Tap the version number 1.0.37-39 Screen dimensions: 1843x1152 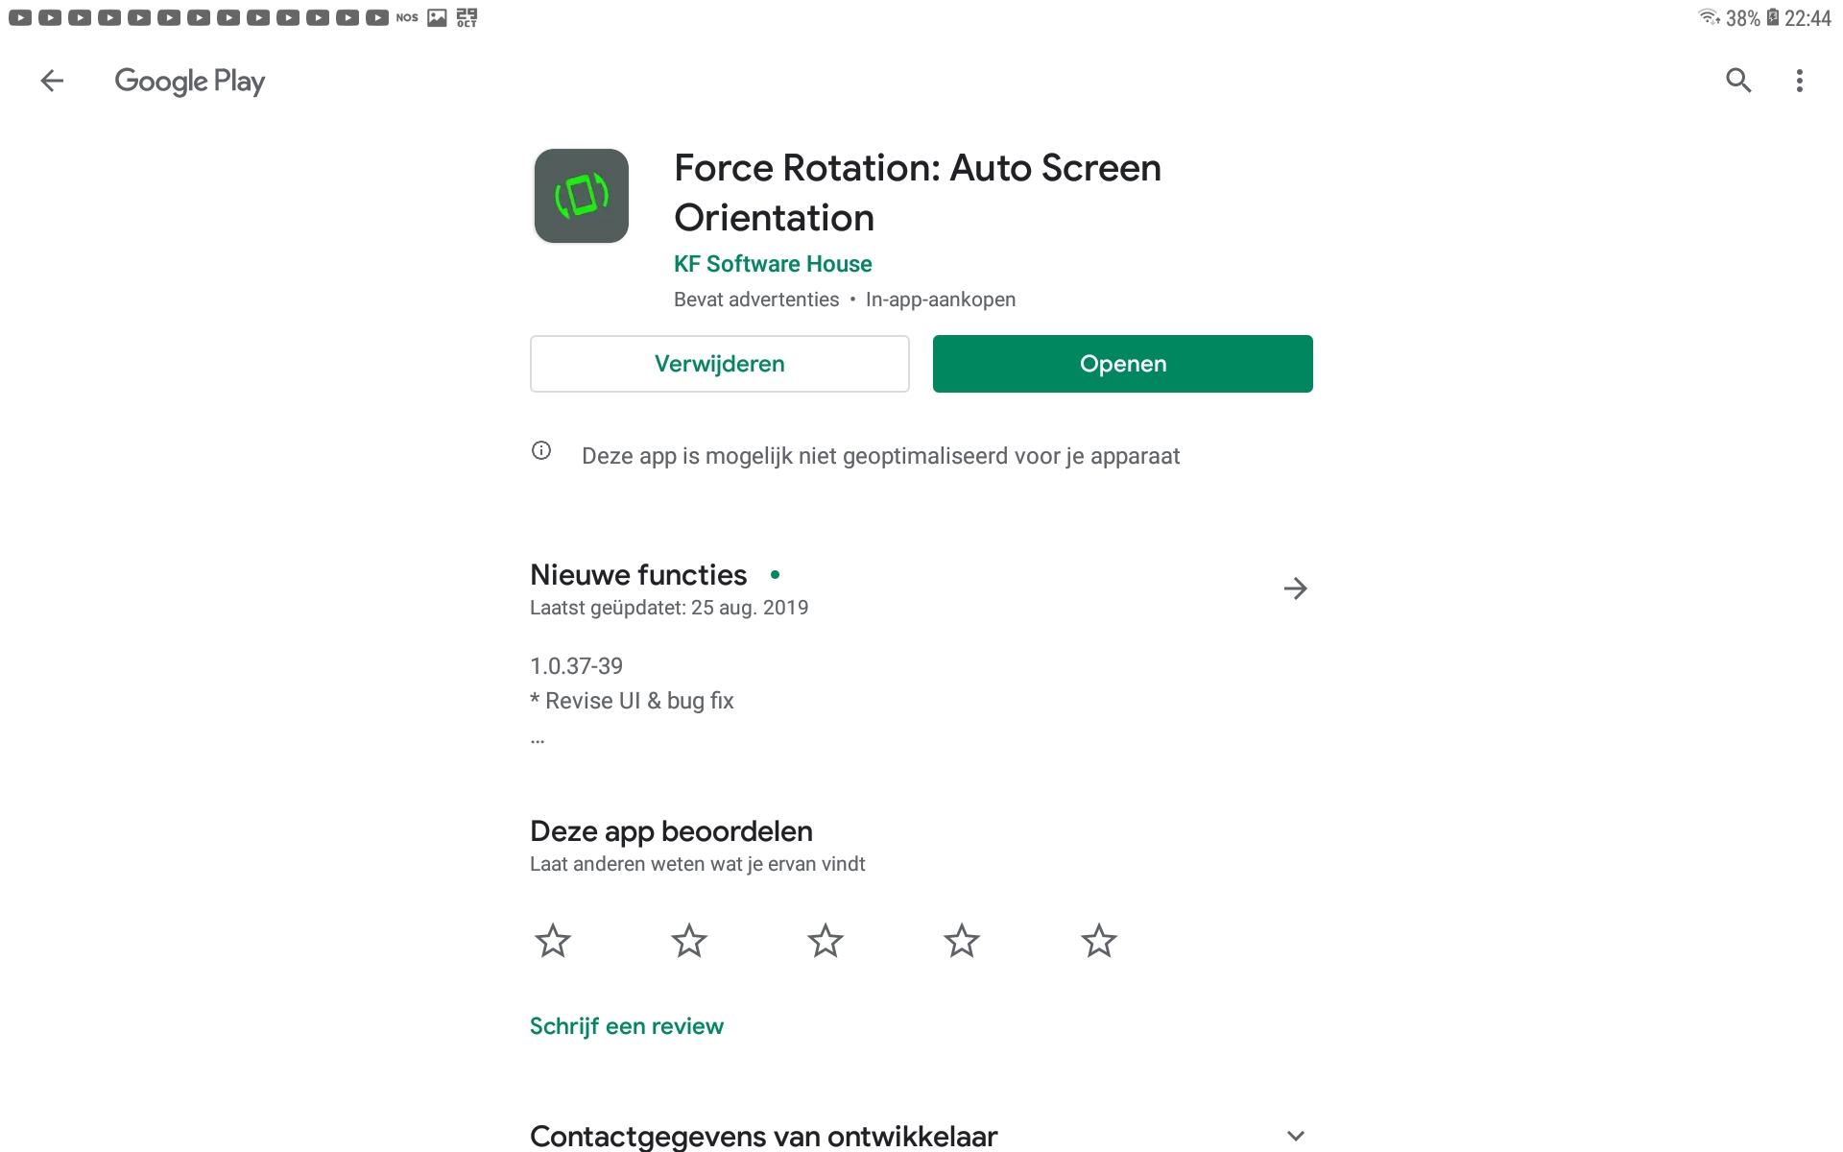click(x=576, y=666)
